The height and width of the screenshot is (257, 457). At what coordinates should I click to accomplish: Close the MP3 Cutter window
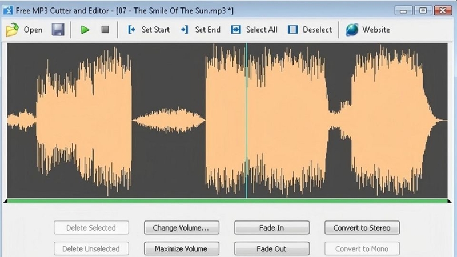coord(443,10)
